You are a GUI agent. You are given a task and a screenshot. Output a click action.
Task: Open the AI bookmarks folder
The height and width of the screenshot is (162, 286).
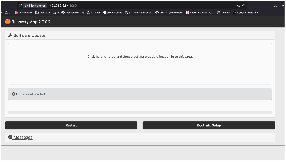coord(56,12)
